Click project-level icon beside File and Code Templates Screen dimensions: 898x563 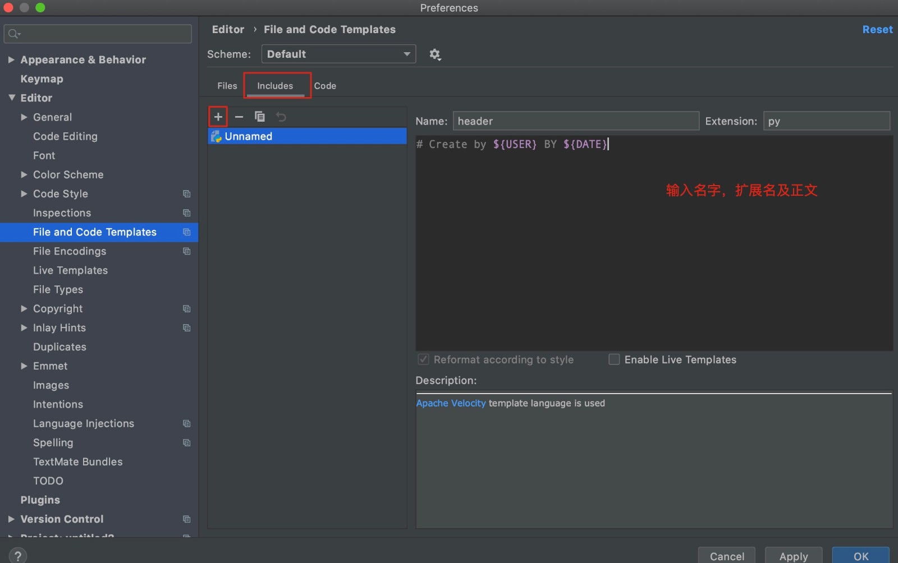click(x=187, y=232)
